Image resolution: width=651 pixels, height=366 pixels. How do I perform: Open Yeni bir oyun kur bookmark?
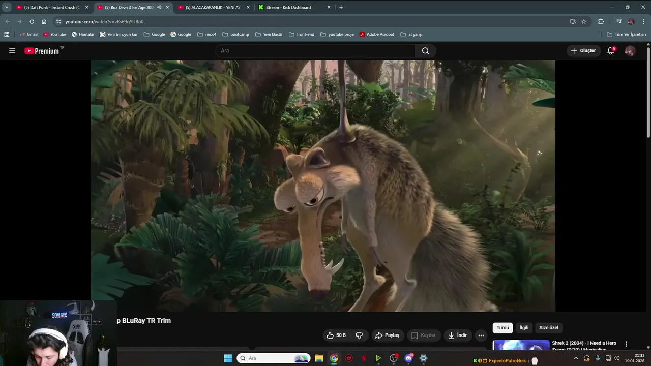tap(119, 34)
